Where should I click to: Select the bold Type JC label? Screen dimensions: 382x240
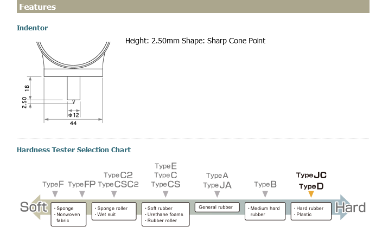tap(311, 175)
